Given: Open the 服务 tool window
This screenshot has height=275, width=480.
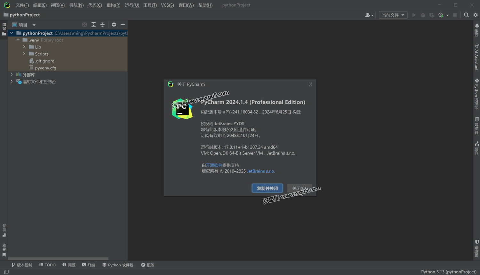Looking at the screenshot, I should [147, 265].
